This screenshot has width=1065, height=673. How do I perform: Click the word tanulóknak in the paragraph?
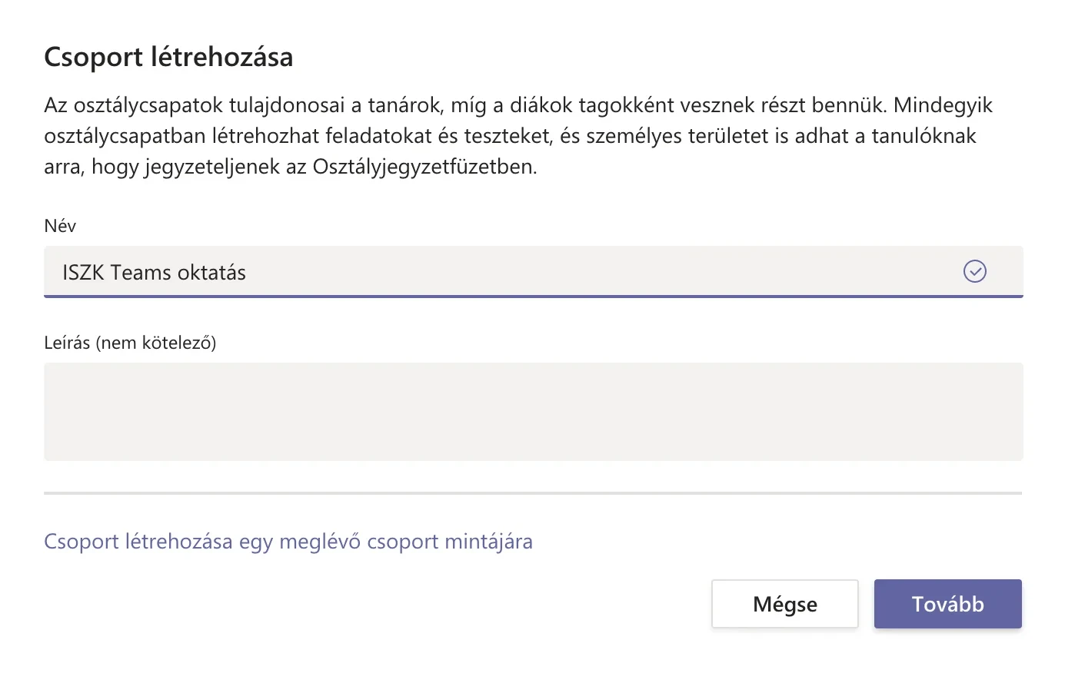pos(924,136)
